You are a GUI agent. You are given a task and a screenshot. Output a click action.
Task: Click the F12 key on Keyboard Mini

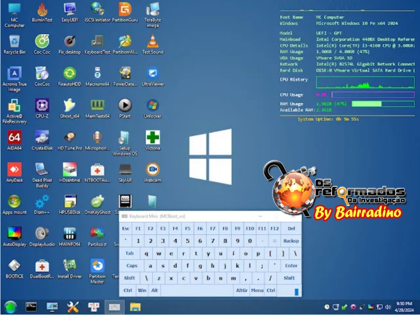click(x=274, y=229)
